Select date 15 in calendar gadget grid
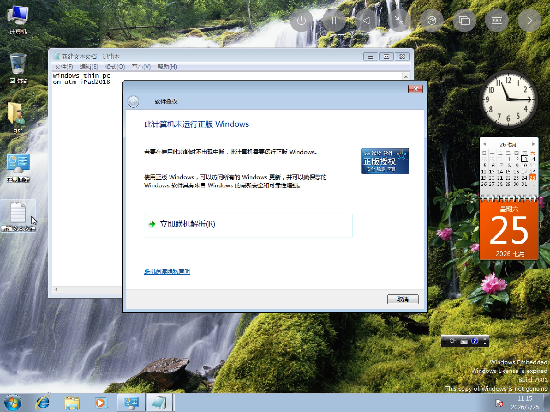The height and width of the screenshot is (412, 550). point(508,172)
